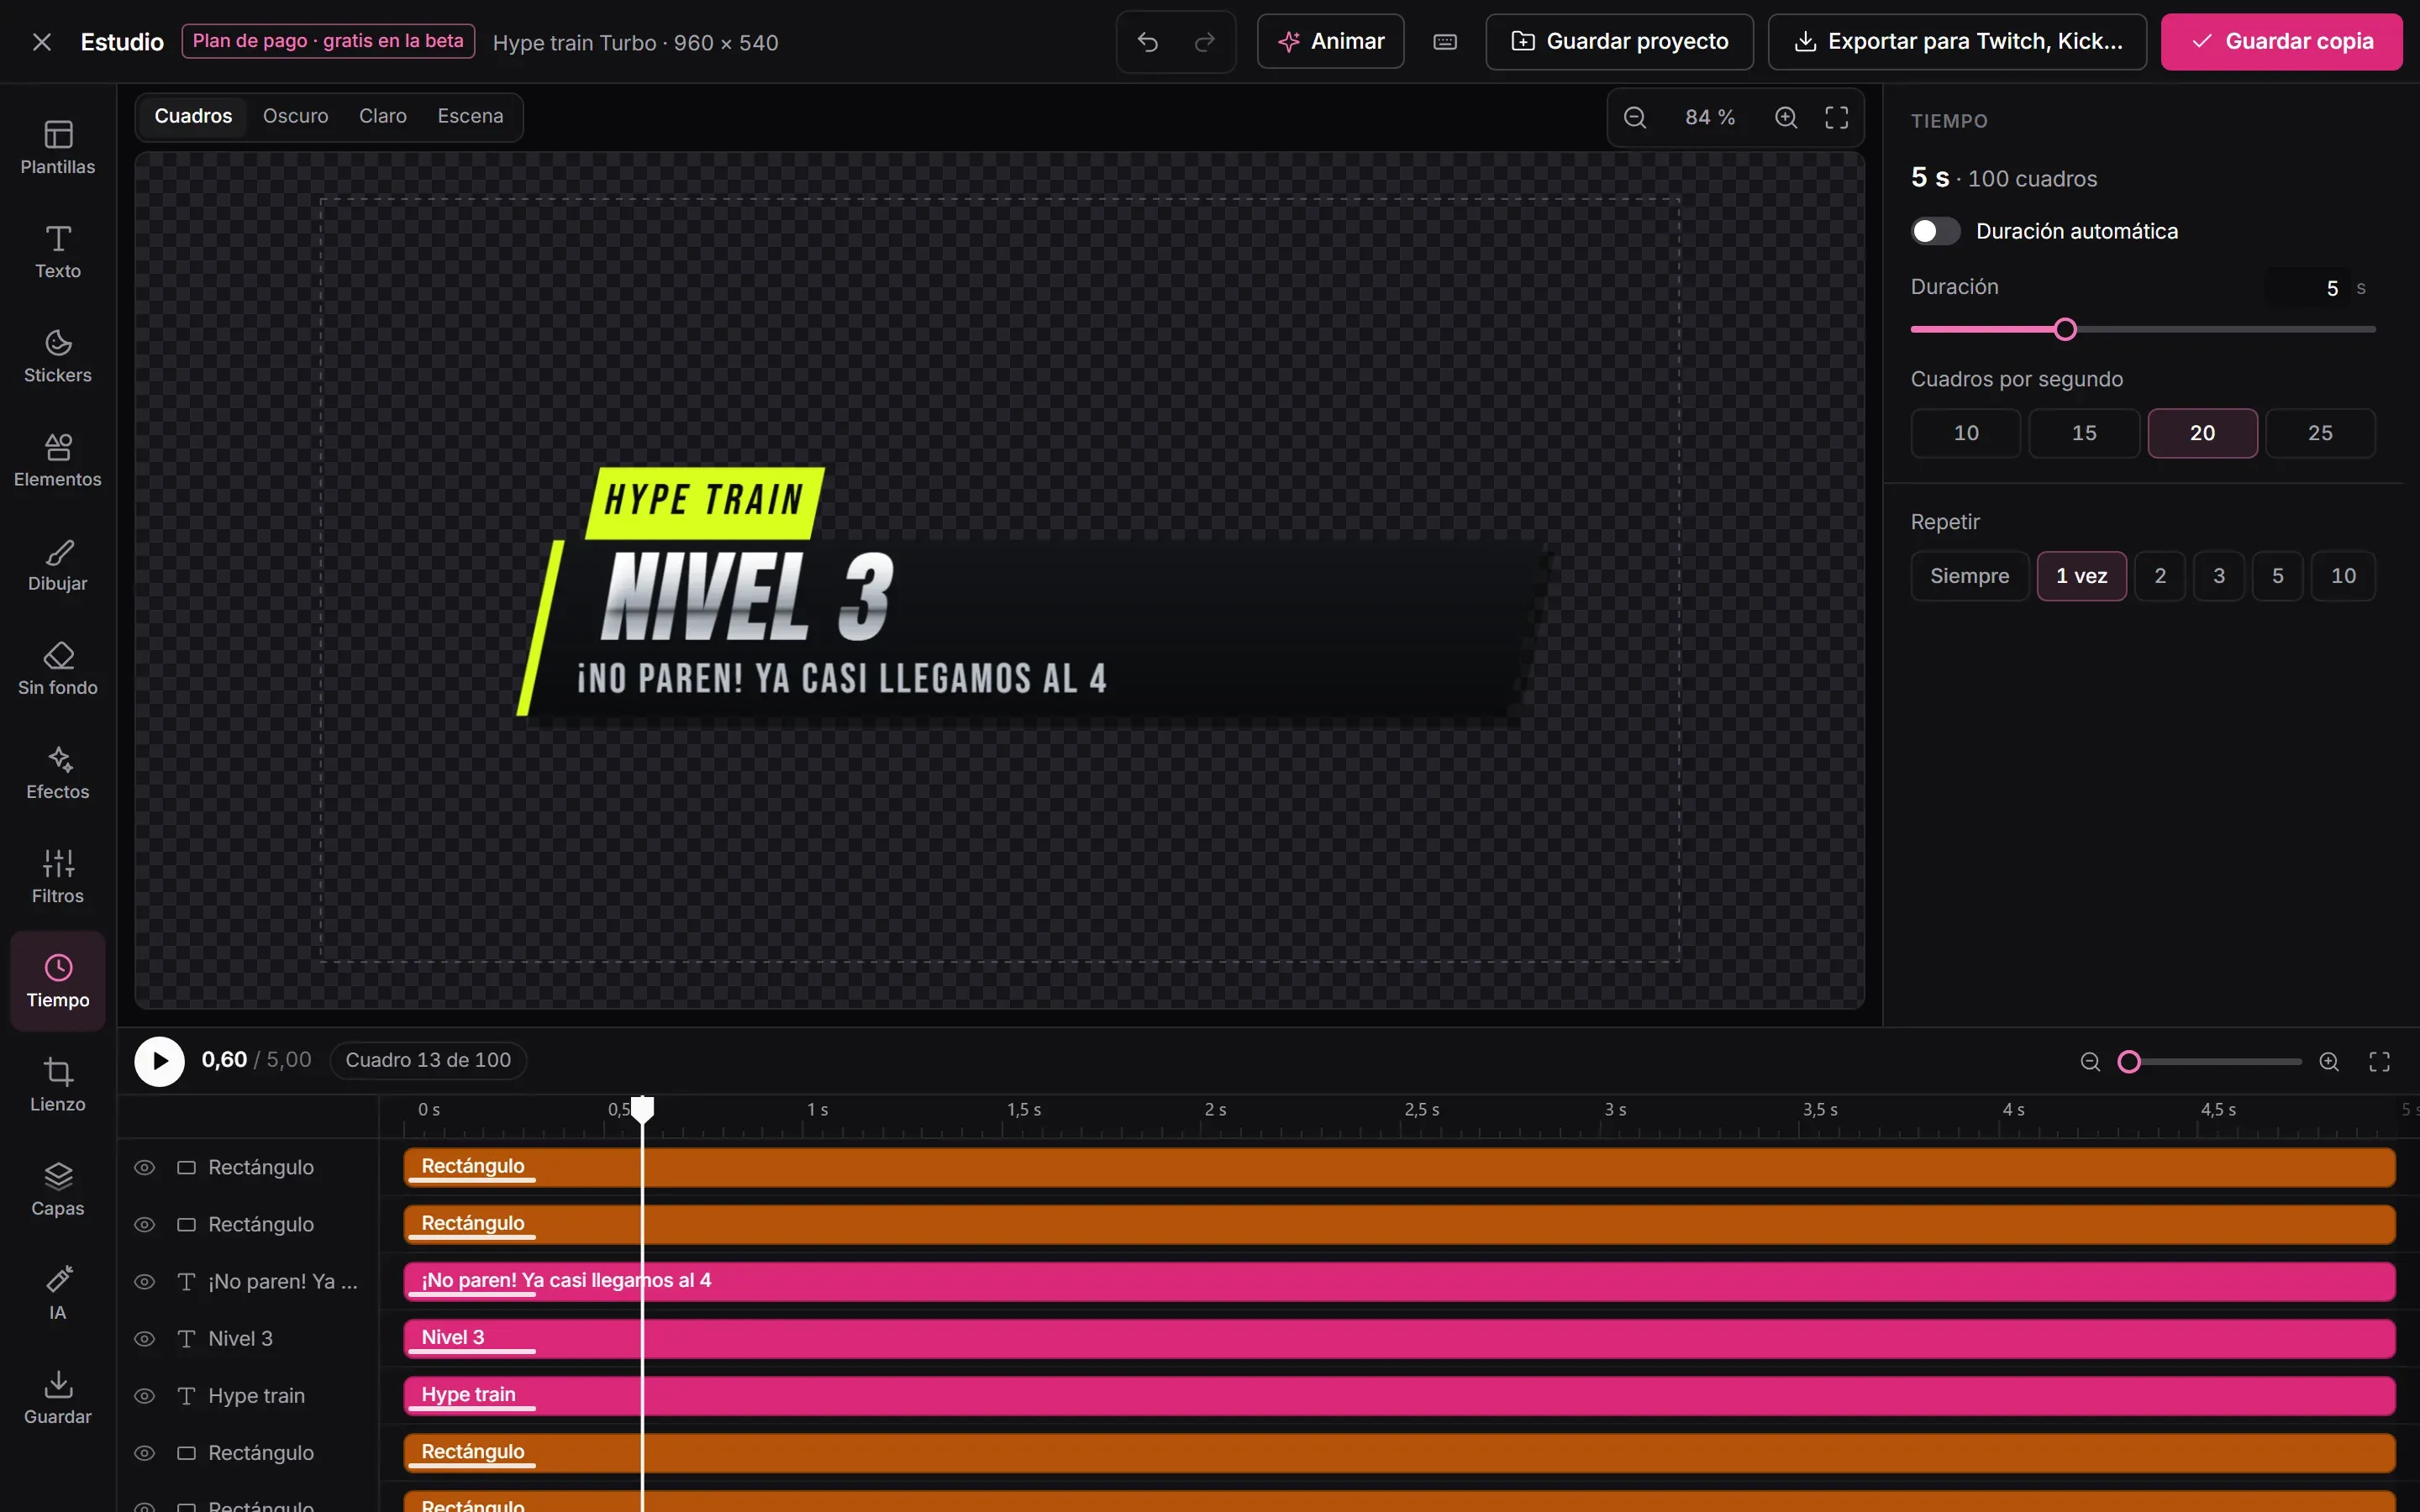Select the Nivel 3 layer row
The width and height of the screenshot is (2420, 1512).
tap(248, 1338)
